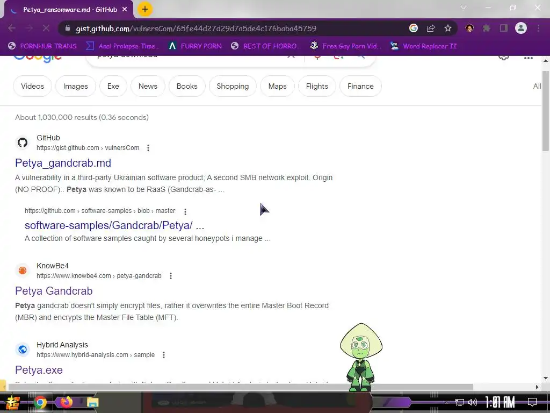Viewport: 550px width, 413px height.
Task: Close the Petya_ransomware.md GitHub tab
Action: (x=125, y=10)
